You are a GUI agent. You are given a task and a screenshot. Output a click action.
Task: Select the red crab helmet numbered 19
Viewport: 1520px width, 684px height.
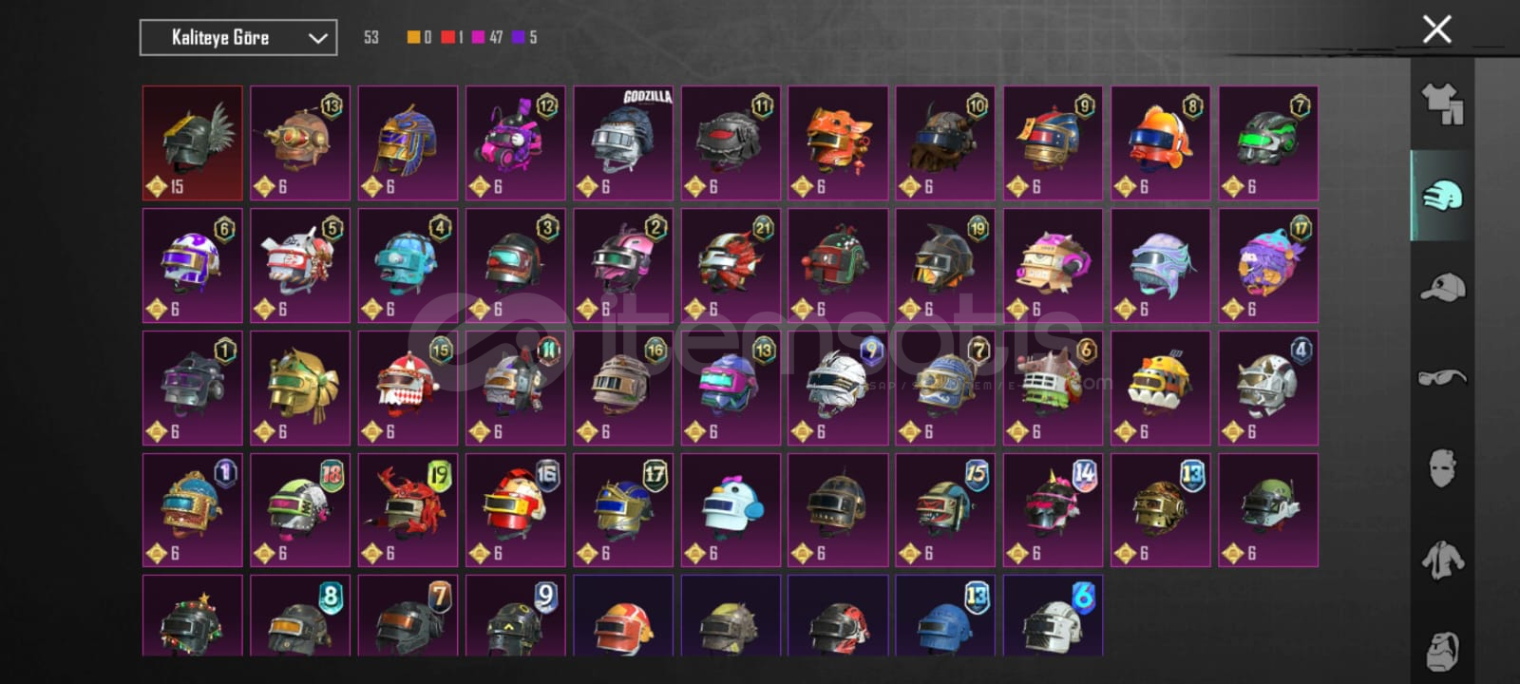pyautogui.click(x=408, y=510)
